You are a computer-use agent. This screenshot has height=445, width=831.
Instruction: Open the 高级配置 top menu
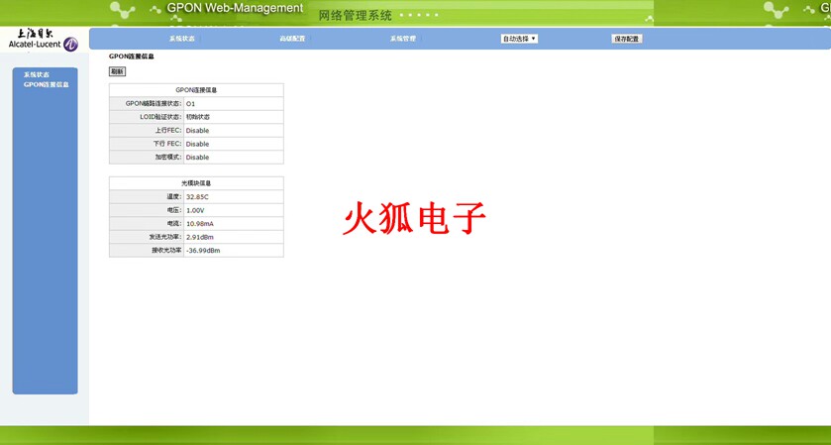pyautogui.click(x=292, y=39)
